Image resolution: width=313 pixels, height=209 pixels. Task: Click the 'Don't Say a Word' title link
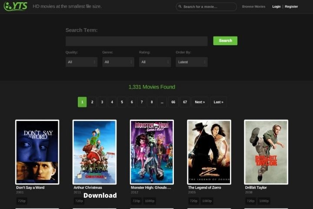coord(30,188)
